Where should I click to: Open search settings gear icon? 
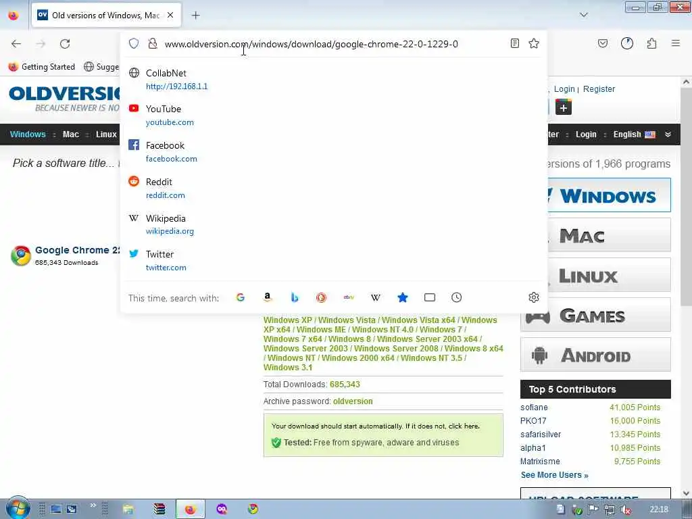point(534,297)
